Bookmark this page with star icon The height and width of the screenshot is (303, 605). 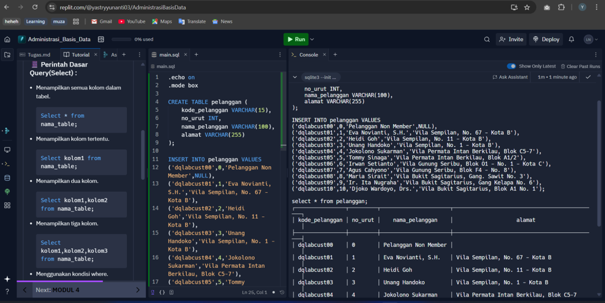pyautogui.click(x=527, y=7)
